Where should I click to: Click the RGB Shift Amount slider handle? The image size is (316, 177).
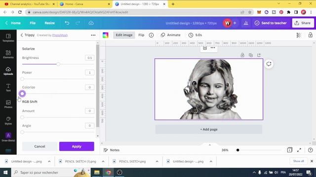tap(22, 117)
